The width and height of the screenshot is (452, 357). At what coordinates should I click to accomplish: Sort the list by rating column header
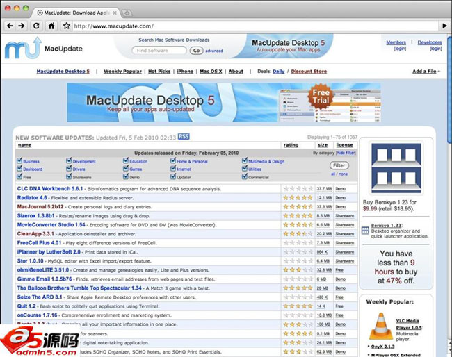[291, 145]
